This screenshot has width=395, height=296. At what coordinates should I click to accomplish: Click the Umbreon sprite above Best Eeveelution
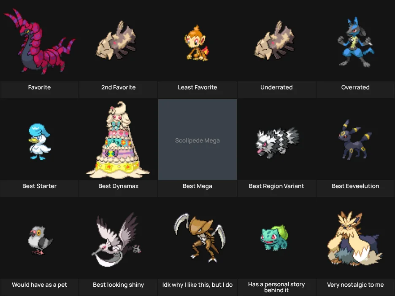[354, 140]
